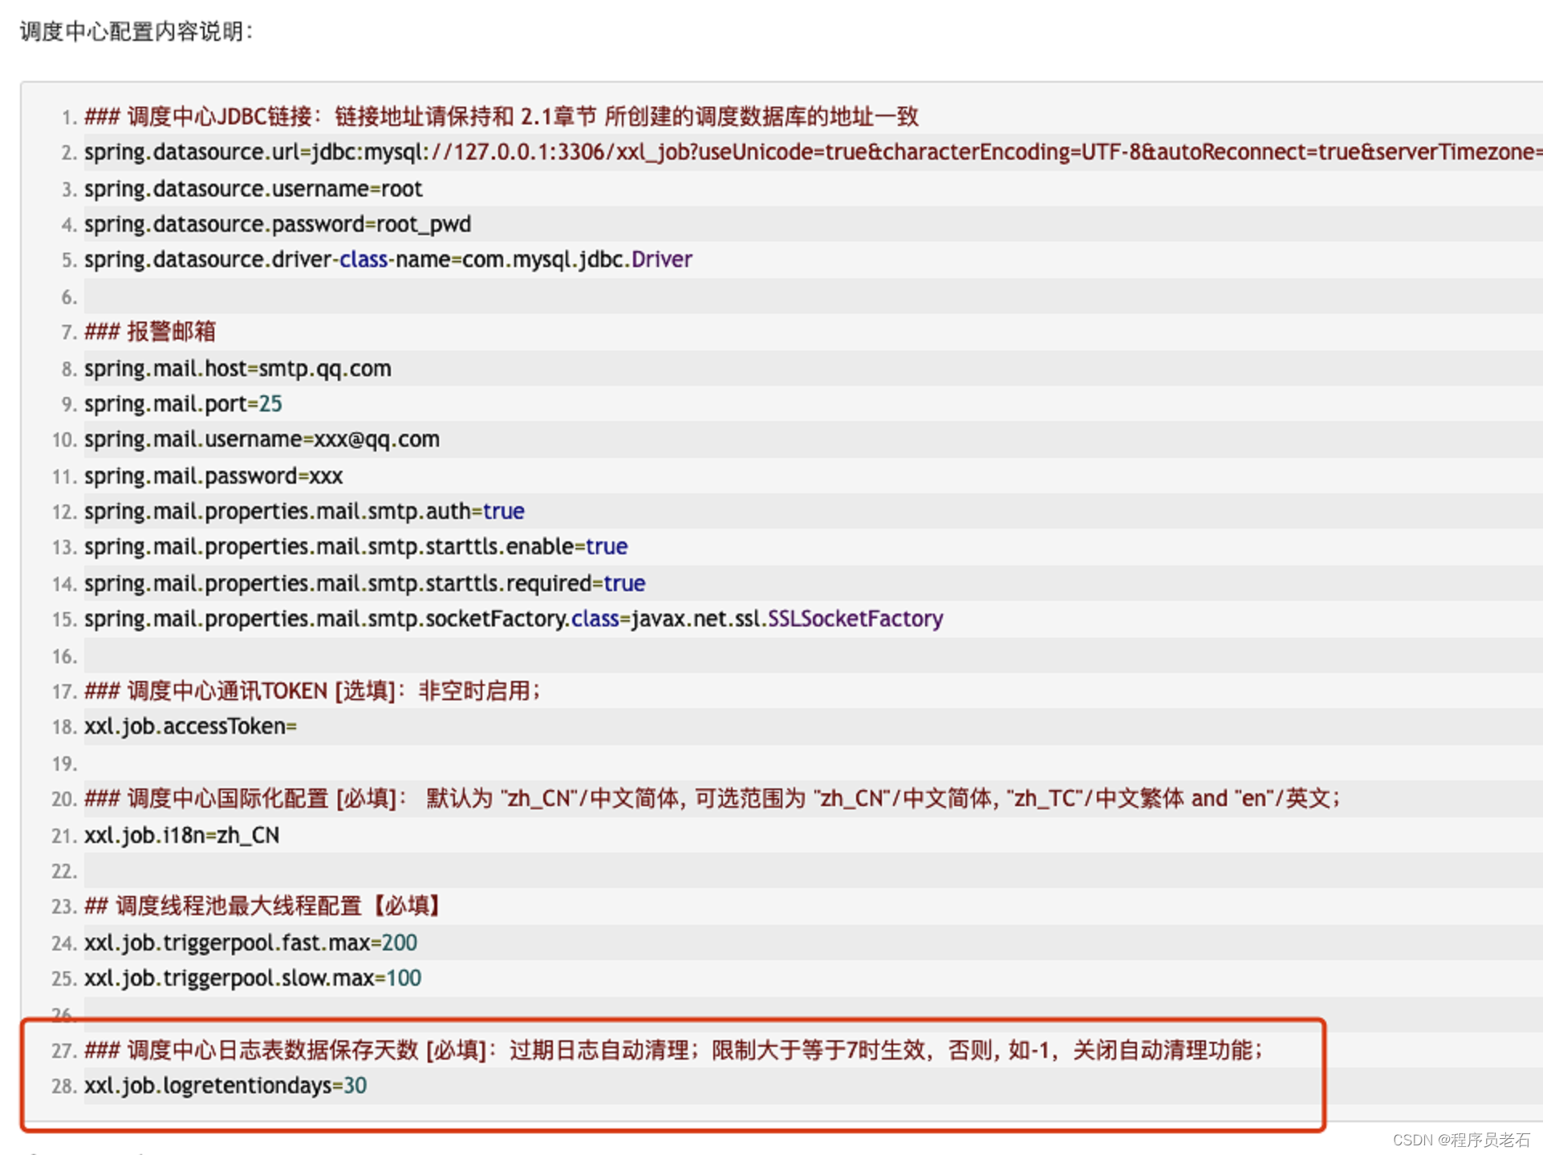Click spring.mail.host=smtp.qq.com line

click(238, 368)
